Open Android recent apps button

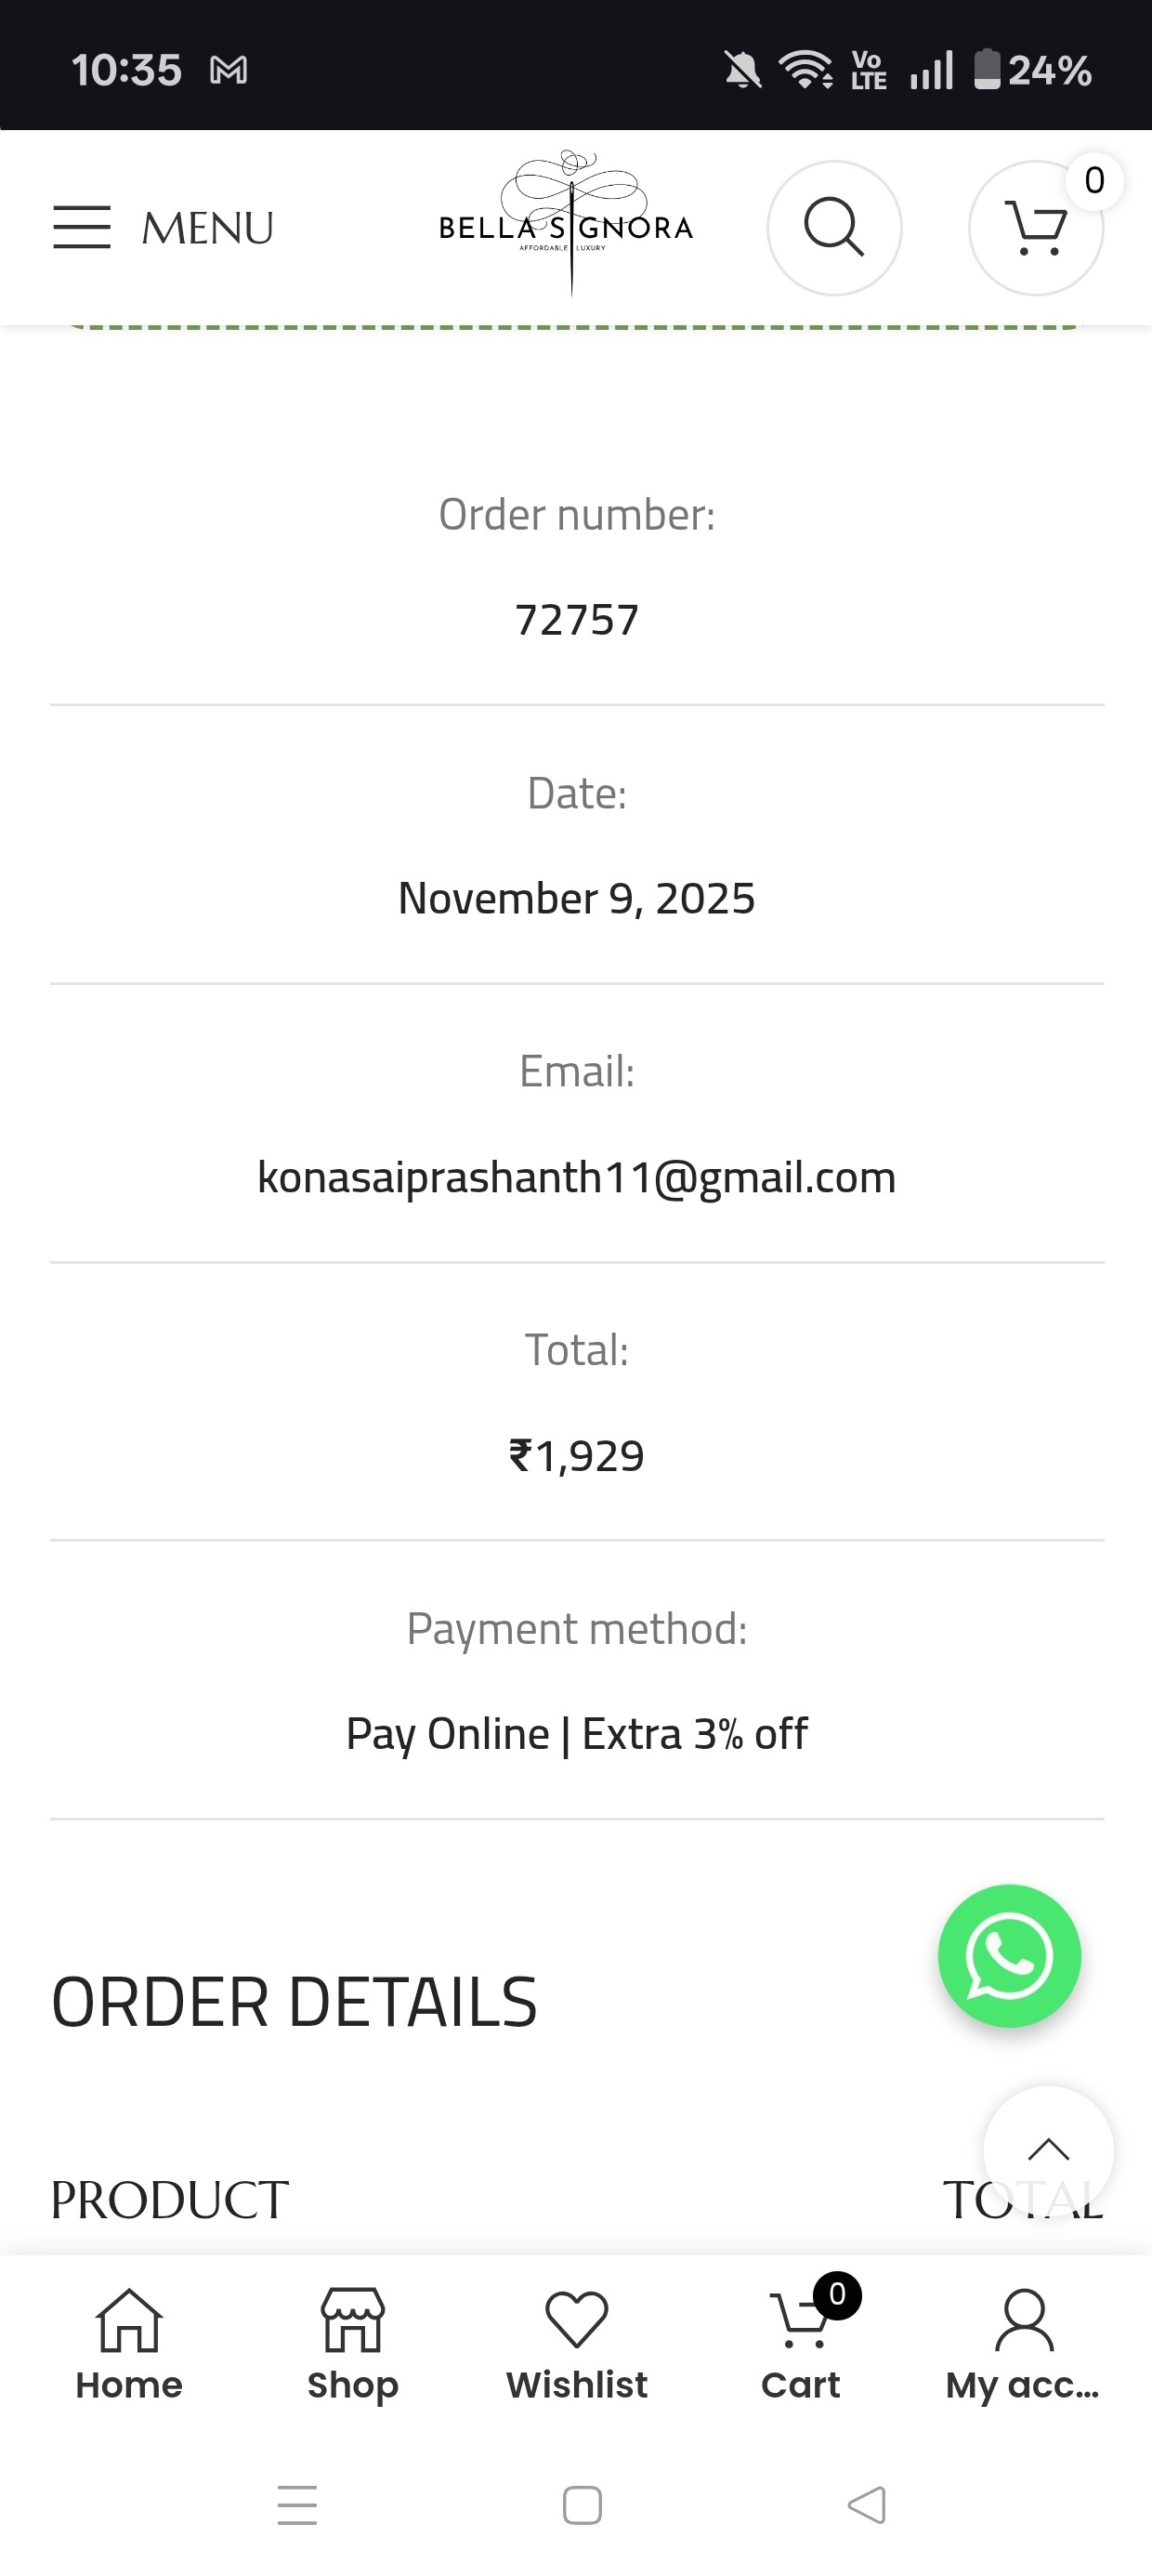[x=297, y=2505]
